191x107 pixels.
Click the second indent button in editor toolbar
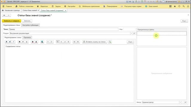tap(78, 42)
